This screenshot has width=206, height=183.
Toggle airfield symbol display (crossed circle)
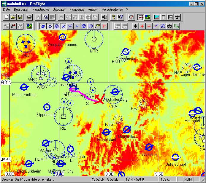pos(43,26)
